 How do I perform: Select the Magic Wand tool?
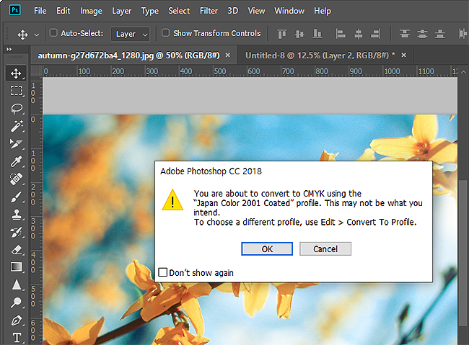[16, 126]
